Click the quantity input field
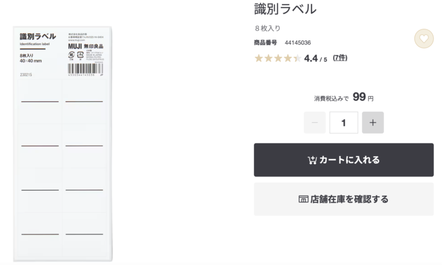The height and width of the screenshot is (265, 442). tap(344, 123)
